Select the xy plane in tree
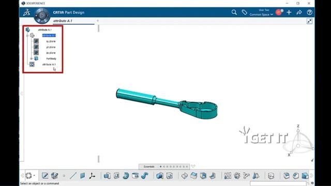Viewport: 331px width, 186px height. point(51,41)
